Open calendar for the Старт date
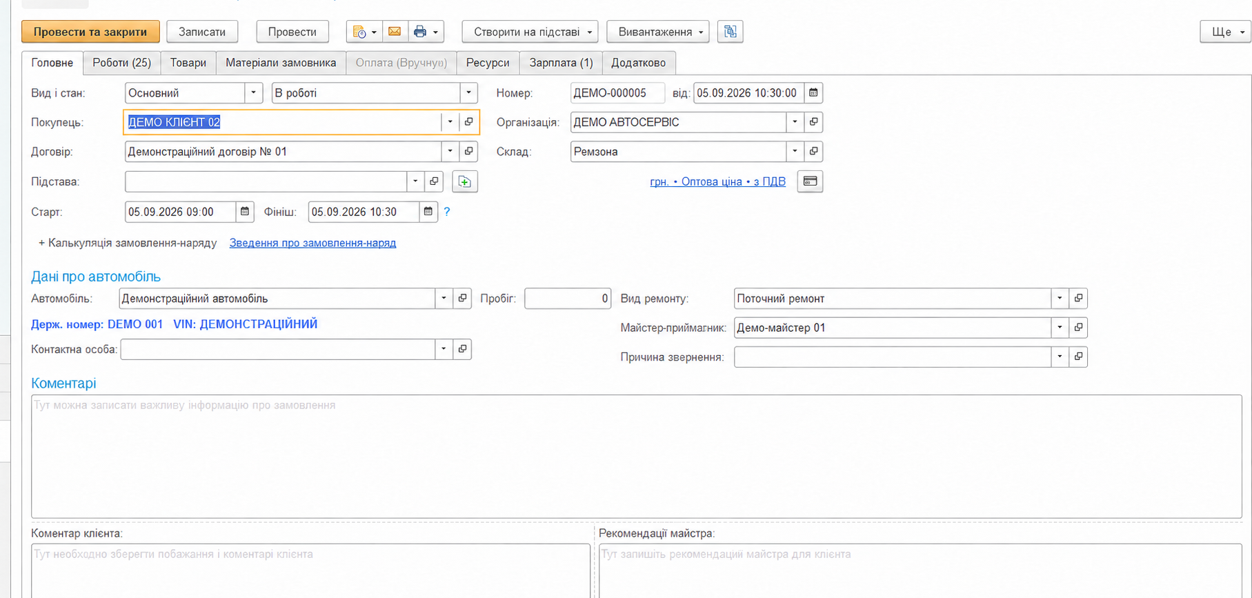 click(x=245, y=212)
